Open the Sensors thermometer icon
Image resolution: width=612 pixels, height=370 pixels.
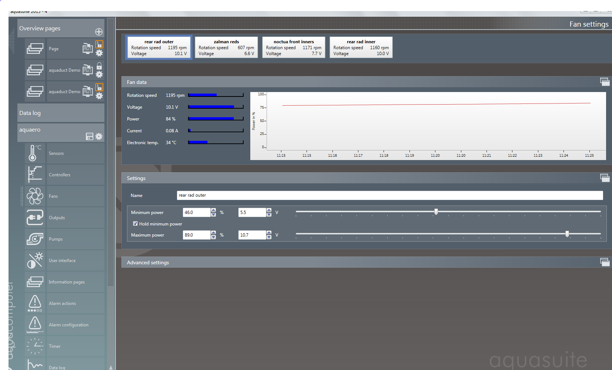35,153
